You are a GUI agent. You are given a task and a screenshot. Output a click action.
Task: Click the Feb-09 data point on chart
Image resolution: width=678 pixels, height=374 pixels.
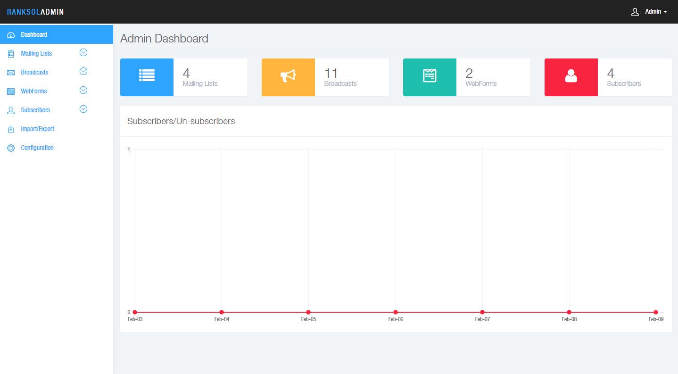[x=656, y=312]
